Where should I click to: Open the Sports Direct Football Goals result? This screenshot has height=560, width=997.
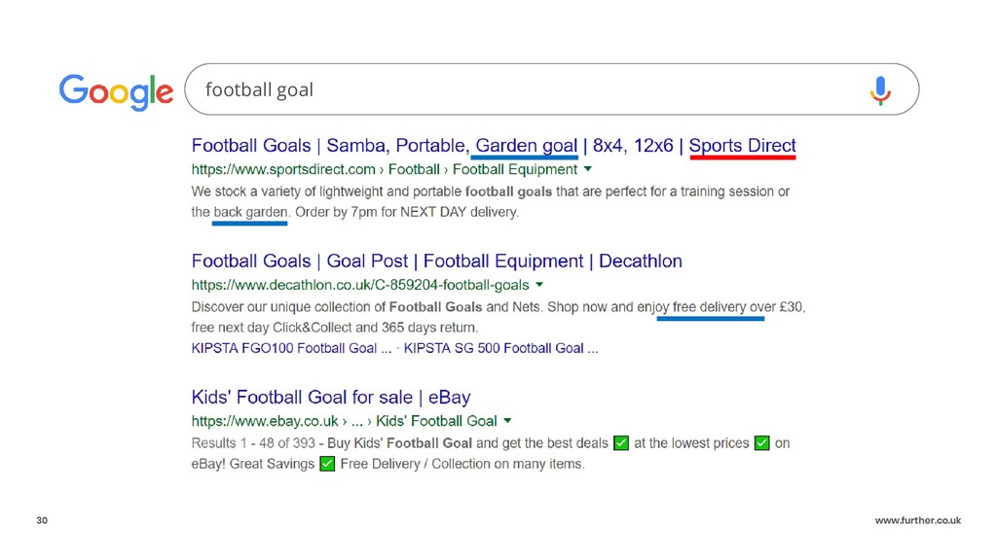point(494,146)
